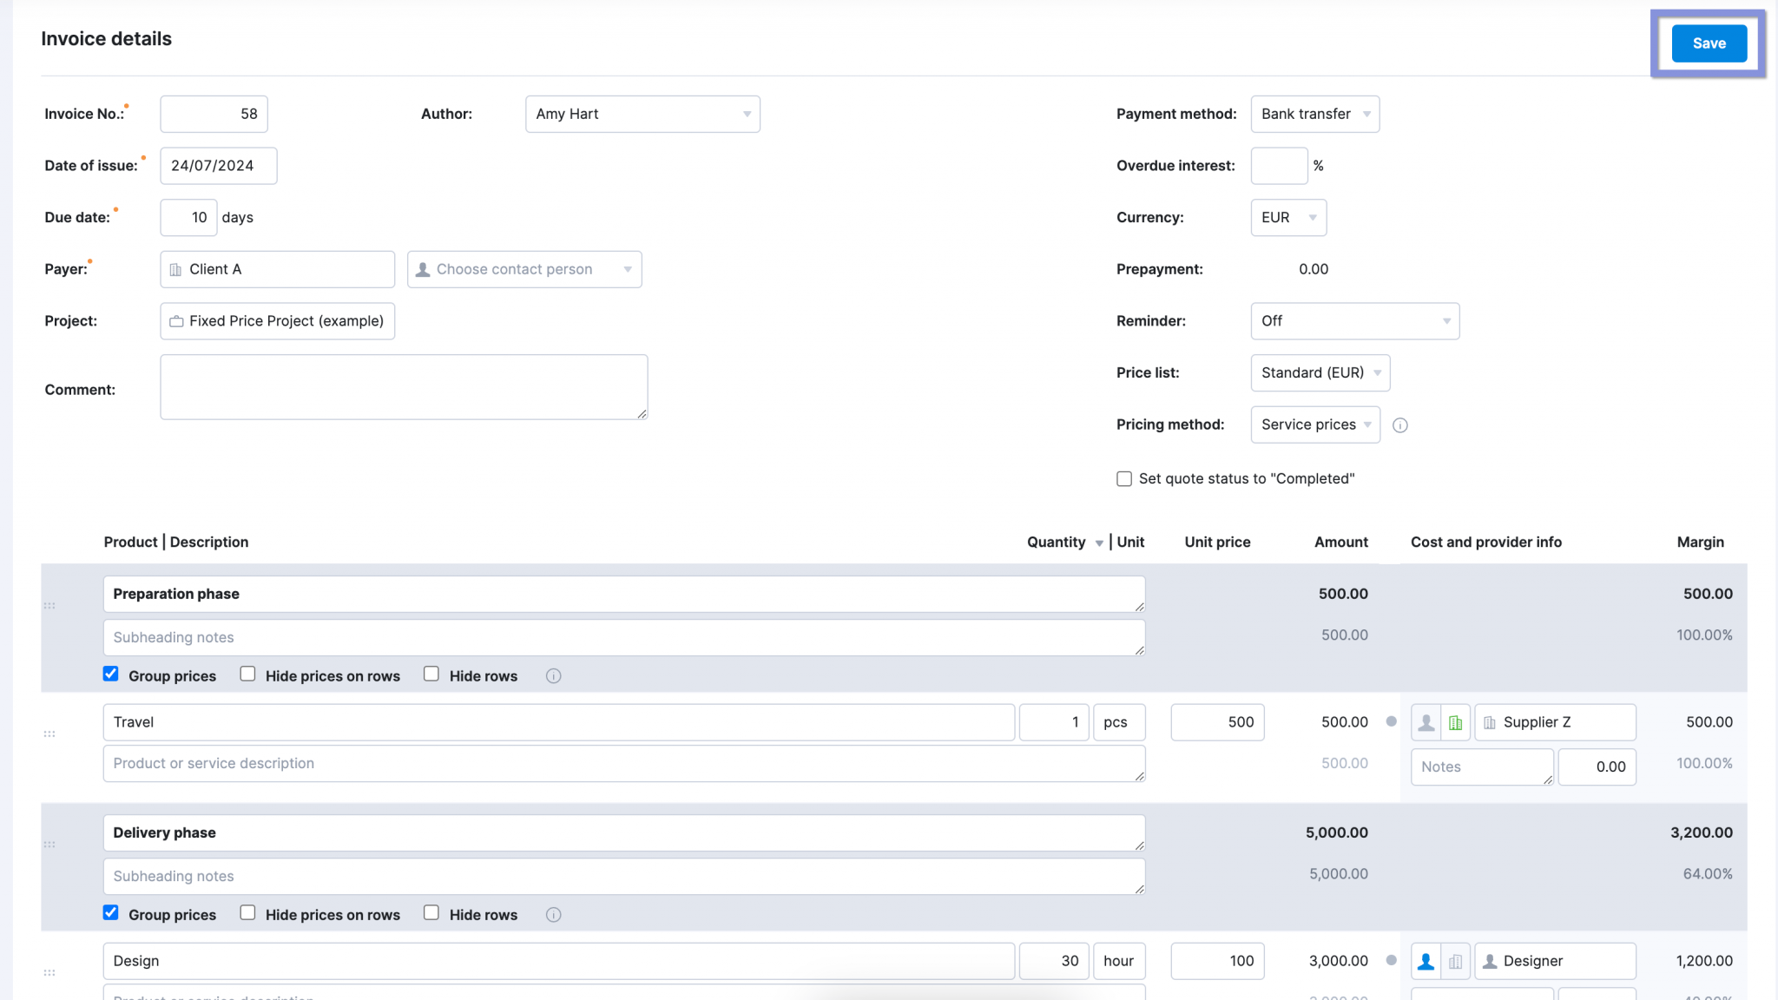
Task: Open the Reminder dropdown
Action: (x=1354, y=320)
